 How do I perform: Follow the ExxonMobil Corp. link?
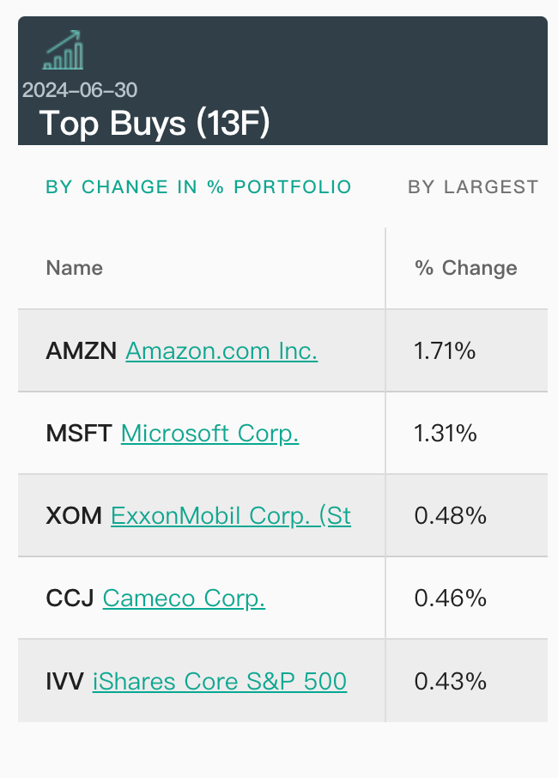[x=231, y=516]
